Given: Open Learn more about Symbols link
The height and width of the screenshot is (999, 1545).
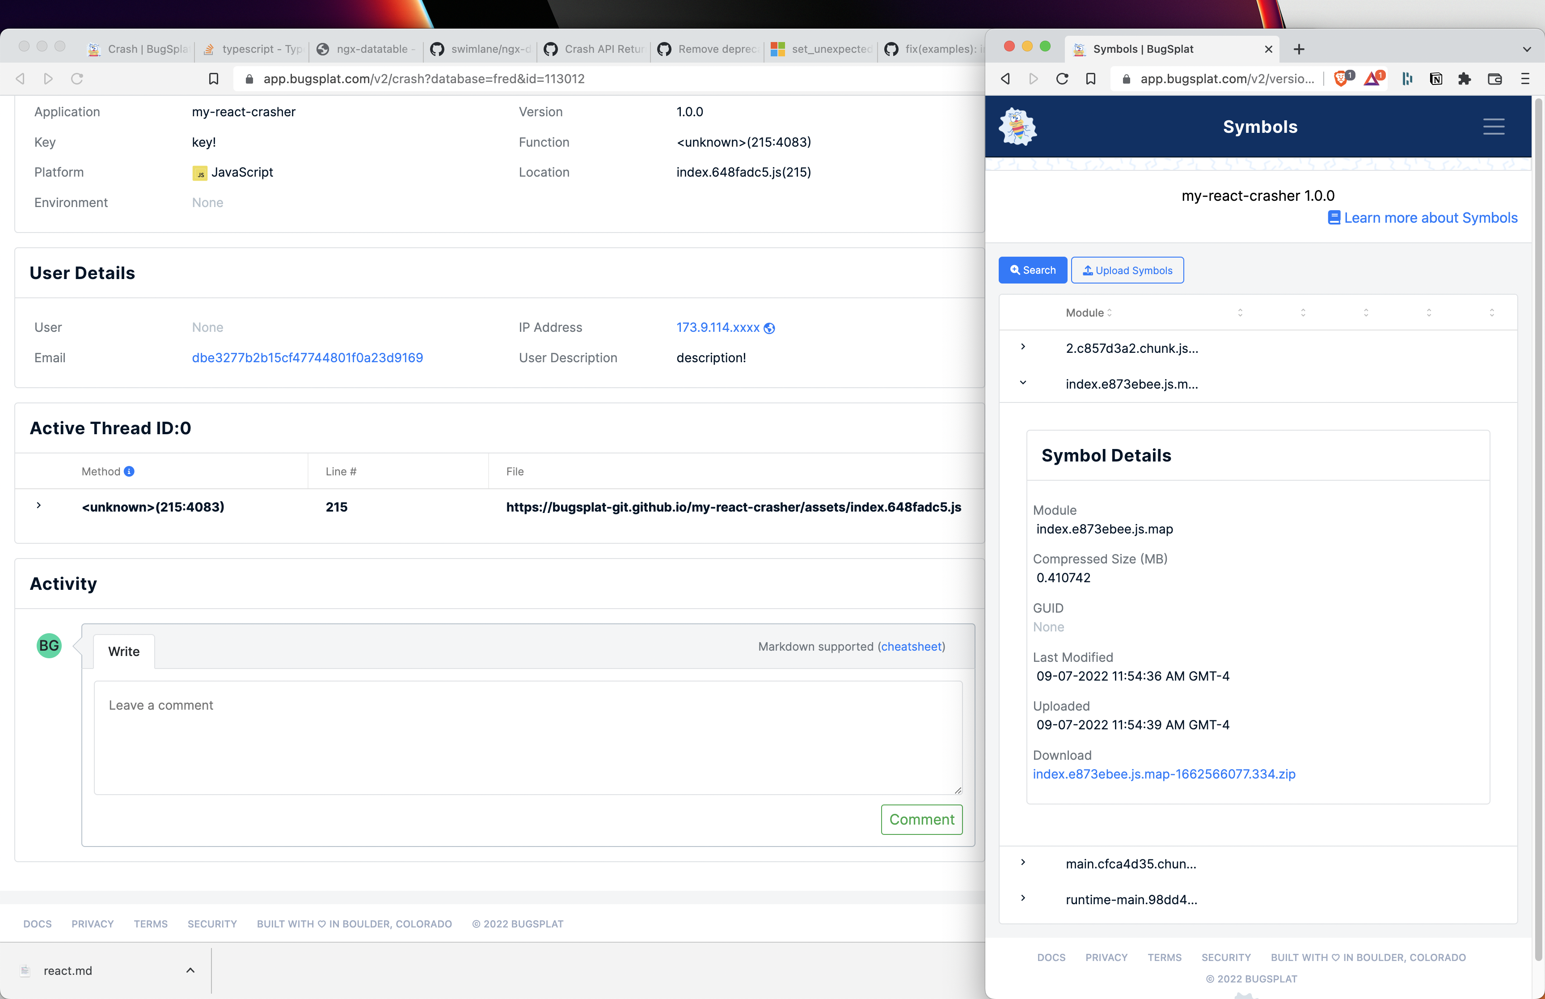Looking at the screenshot, I should [1423, 218].
